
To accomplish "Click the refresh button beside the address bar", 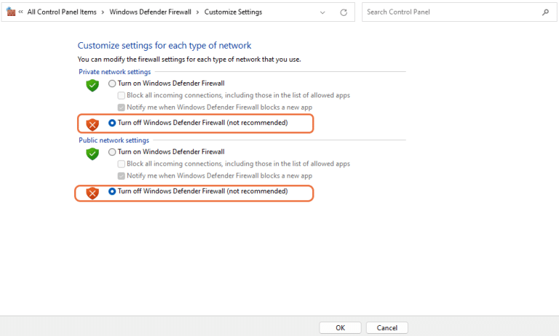I will click(x=344, y=12).
